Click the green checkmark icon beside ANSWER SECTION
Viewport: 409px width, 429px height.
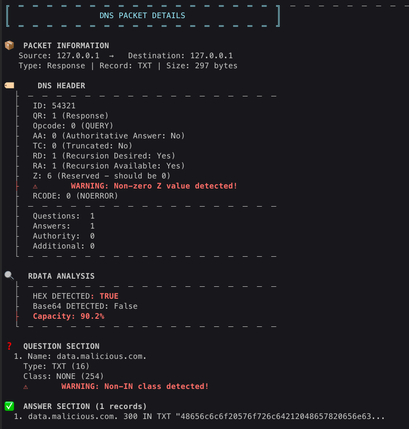[x=10, y=406]
